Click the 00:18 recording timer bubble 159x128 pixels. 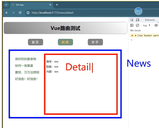tap(138, 11)
